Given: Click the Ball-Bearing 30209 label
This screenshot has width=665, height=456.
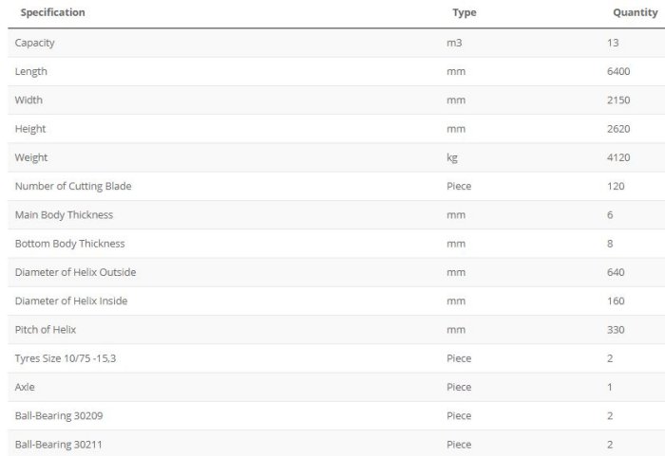Looking at the screenshot, I should click(51, 415).
